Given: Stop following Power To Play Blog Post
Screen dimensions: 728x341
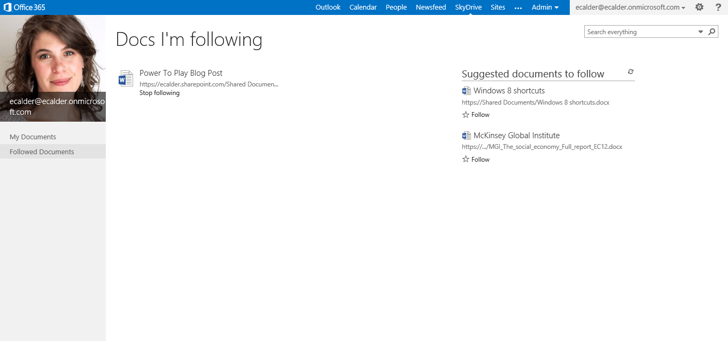Looking at the screenshot, I should (159, 93).
